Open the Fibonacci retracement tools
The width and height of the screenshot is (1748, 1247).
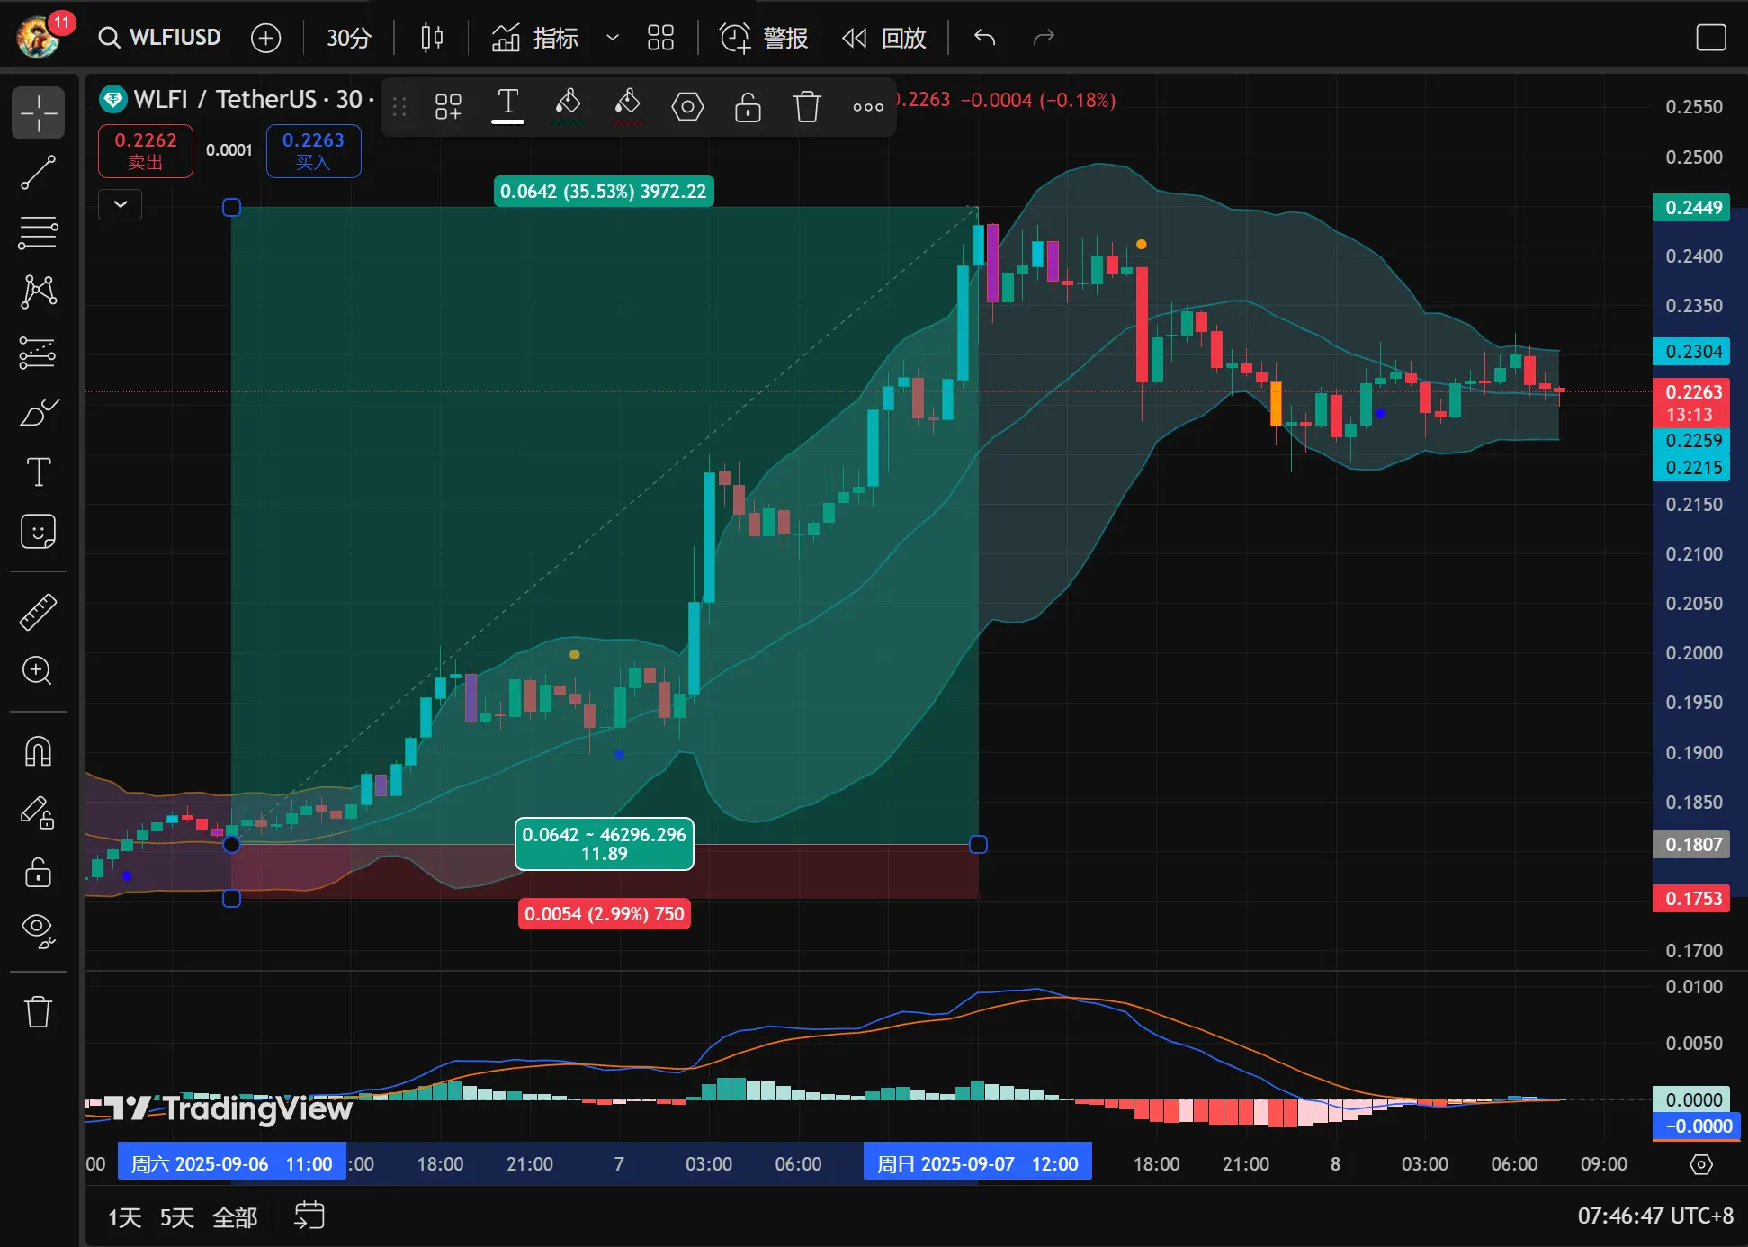click(x=38, y=232)
